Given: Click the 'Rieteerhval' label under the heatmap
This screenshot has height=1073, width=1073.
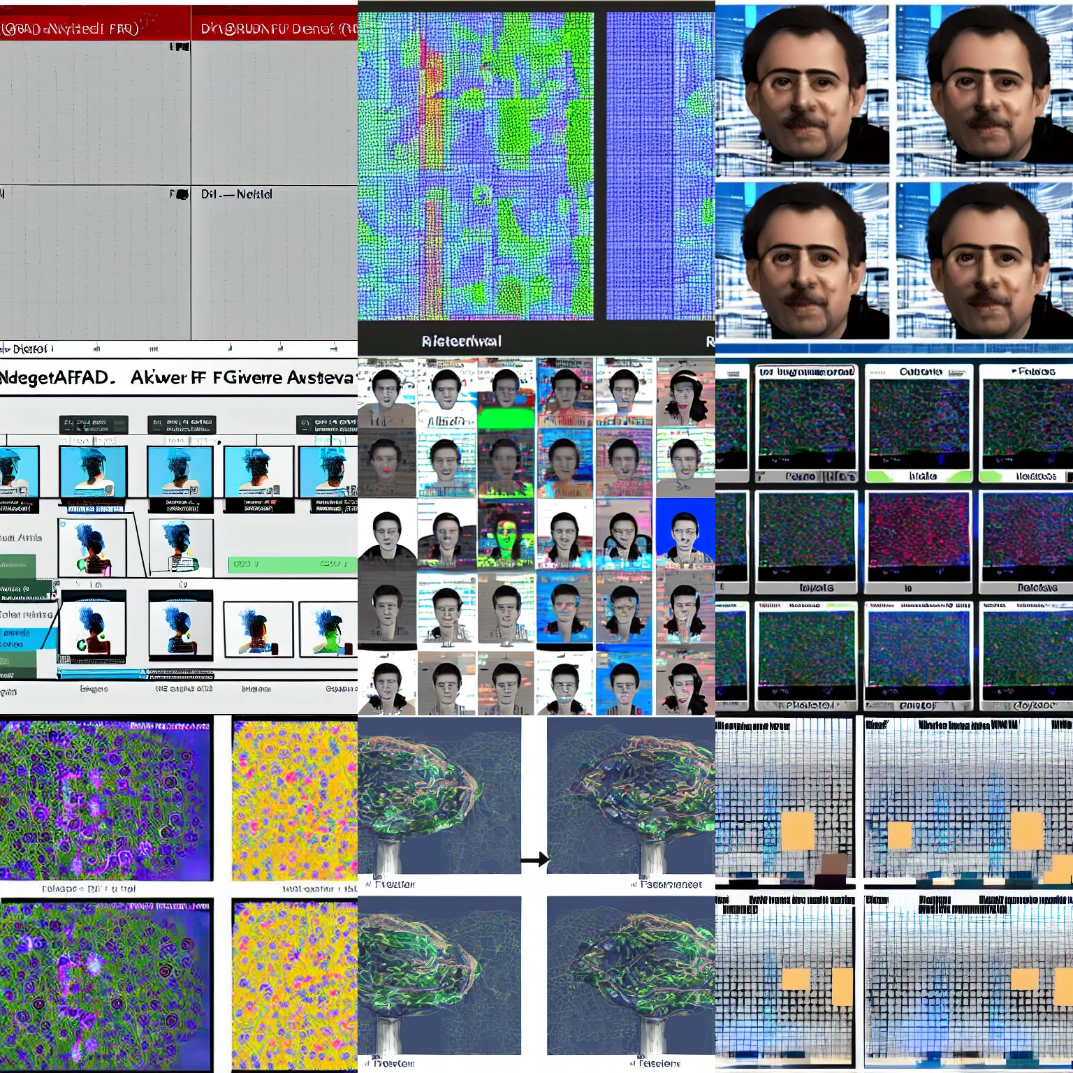Looking at the screenshot, I should [462, 342].
